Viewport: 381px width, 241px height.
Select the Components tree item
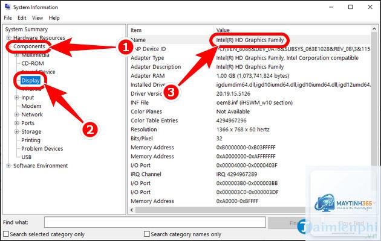[29, 46]
